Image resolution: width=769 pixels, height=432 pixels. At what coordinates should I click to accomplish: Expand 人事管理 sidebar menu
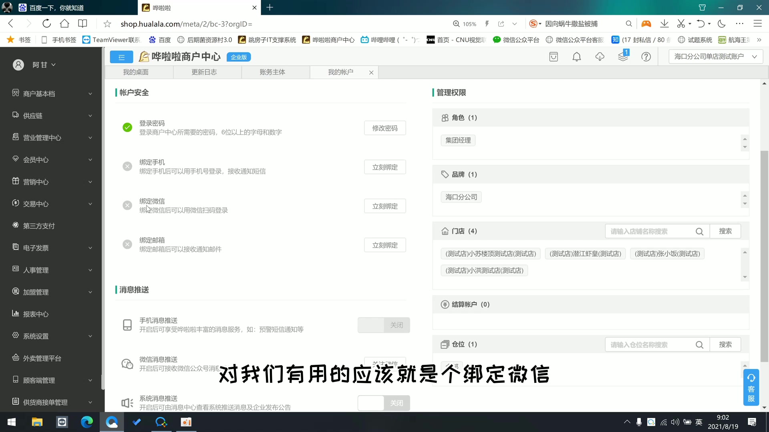(52, 270)
